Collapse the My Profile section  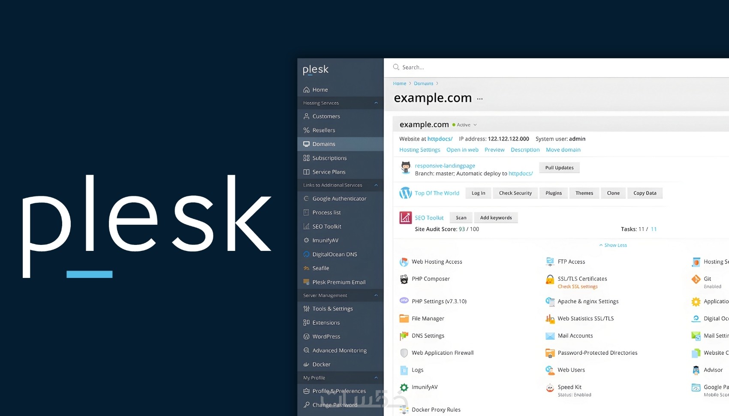point(376,378)
